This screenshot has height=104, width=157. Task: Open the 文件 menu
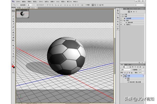tap(18, 2)
